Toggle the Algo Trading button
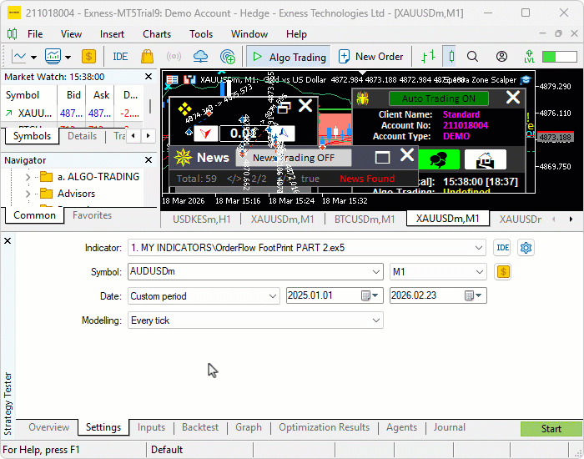The image size is (584, 459). pos(289,57)
